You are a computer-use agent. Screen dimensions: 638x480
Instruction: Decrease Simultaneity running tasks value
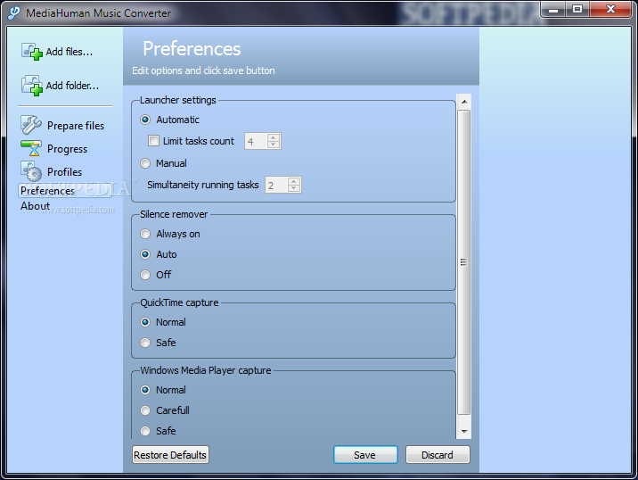click(x=294, y=188)
